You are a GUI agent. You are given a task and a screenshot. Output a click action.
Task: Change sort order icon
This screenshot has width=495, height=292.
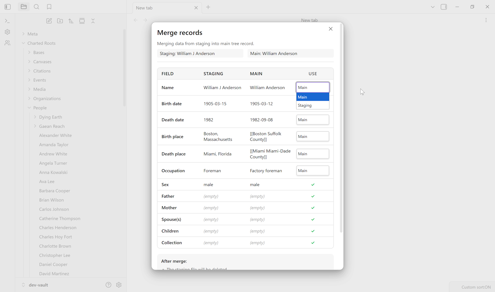(71, 21)
